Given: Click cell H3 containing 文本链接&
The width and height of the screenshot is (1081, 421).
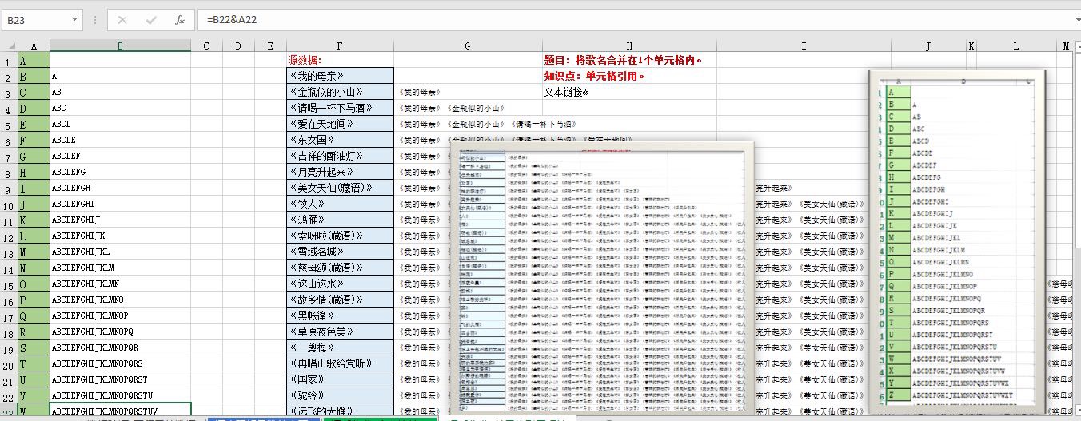Looking at the screenshot, I should (629, 92).
